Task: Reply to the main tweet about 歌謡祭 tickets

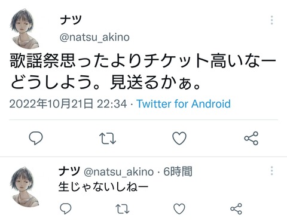Action: click(36, 138)
